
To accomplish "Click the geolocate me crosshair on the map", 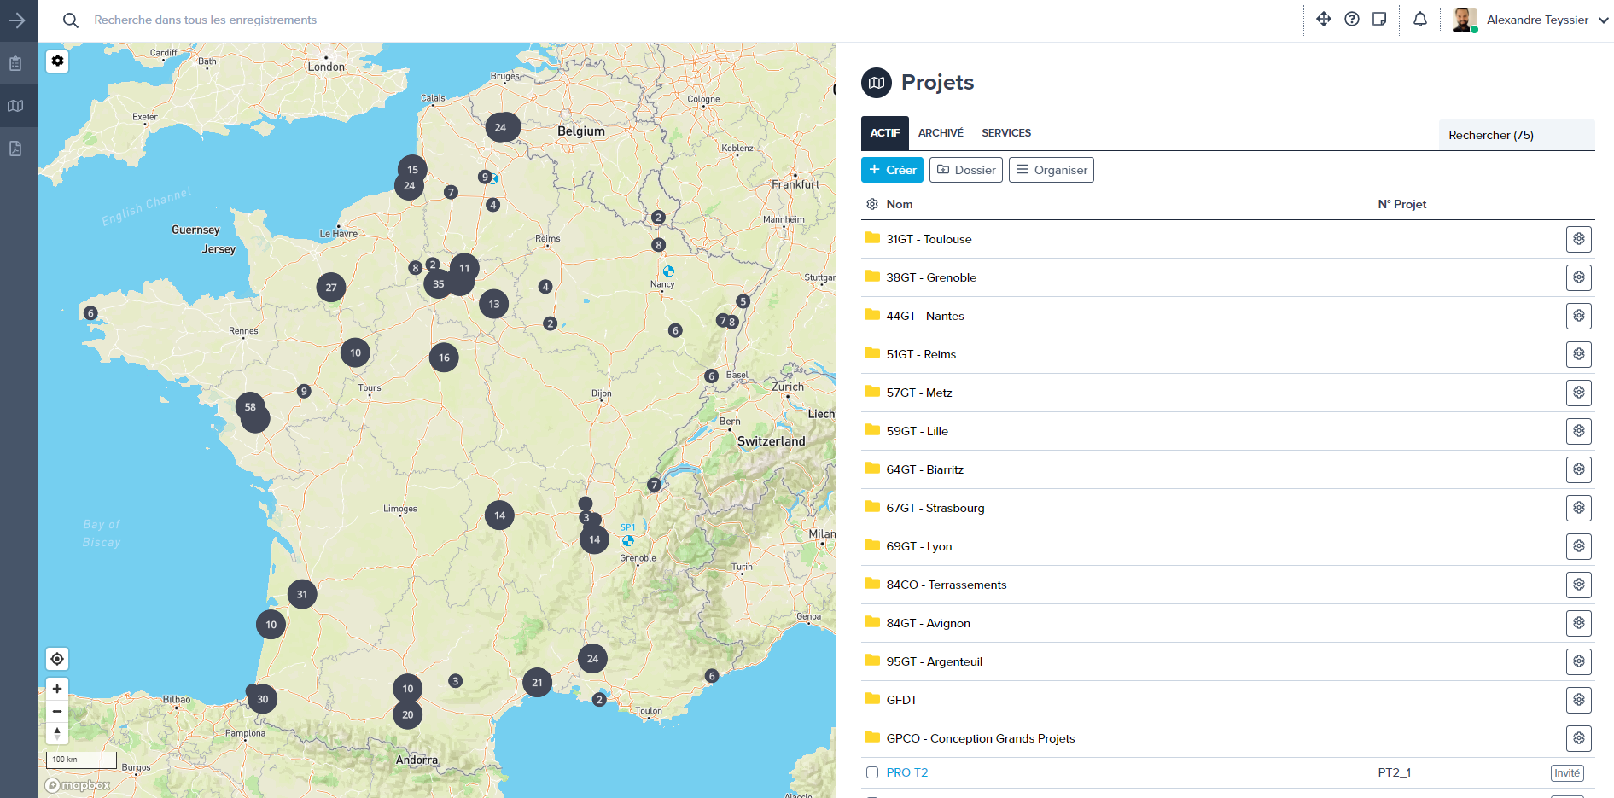I will tap(56, 659).
